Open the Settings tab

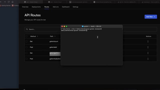pos(75,7)
